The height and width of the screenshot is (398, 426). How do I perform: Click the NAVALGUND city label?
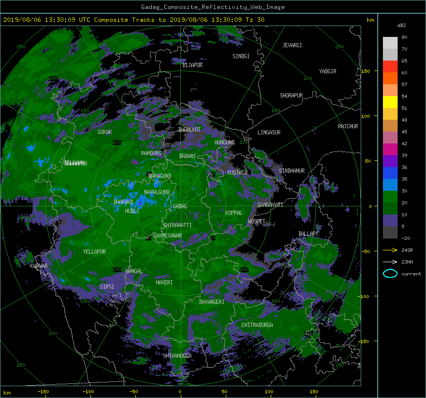click(157, 192)
